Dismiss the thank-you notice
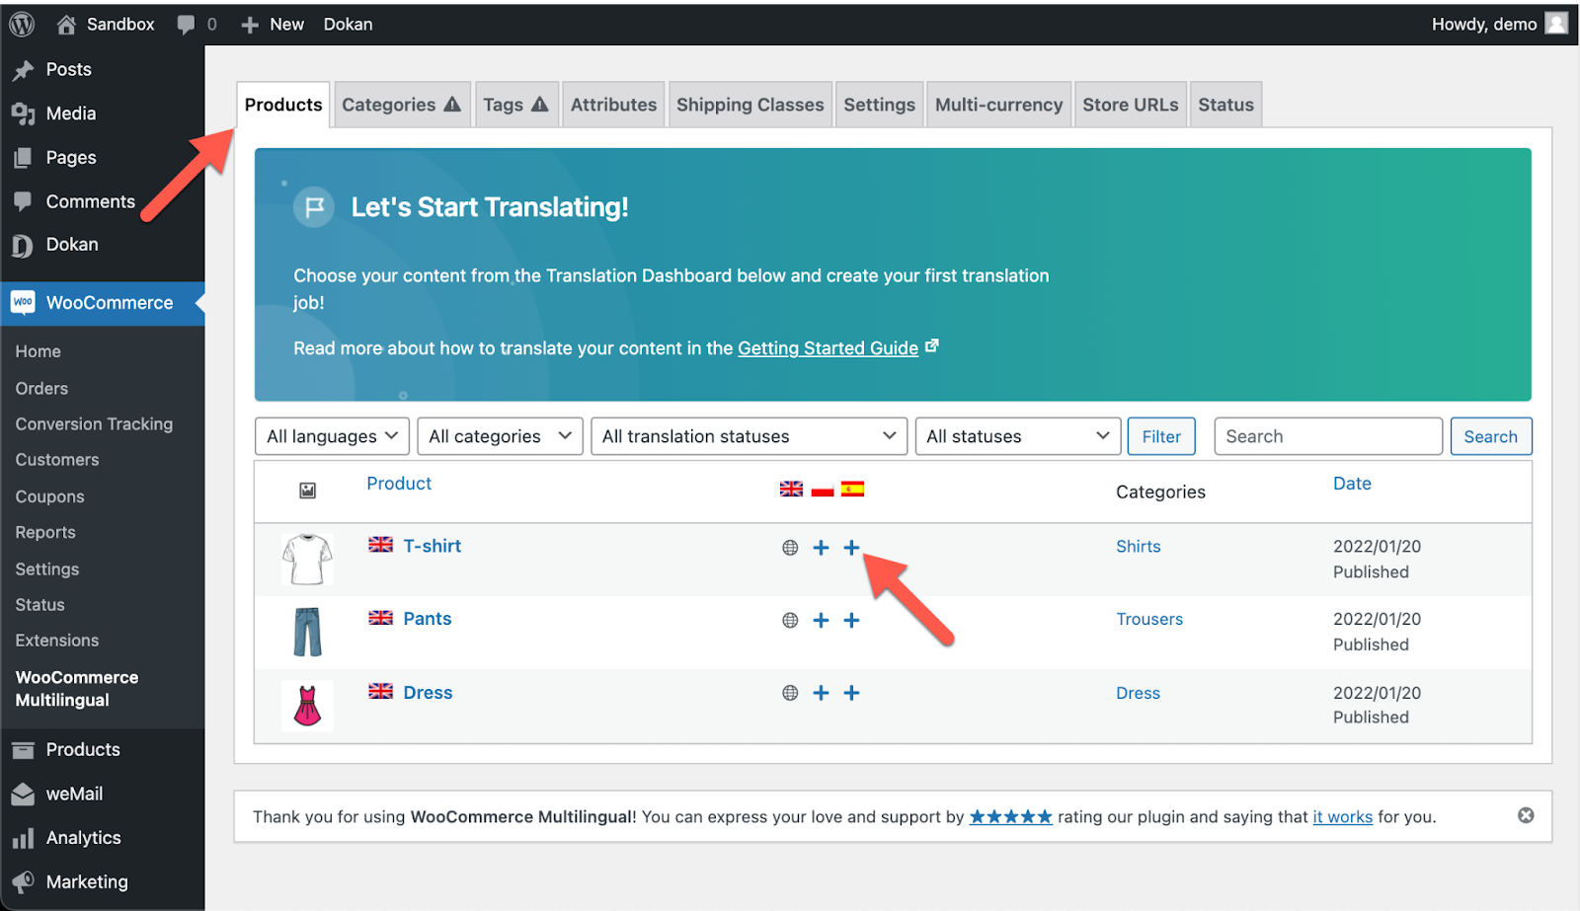1580x911 pixels. click(1526, 815)
